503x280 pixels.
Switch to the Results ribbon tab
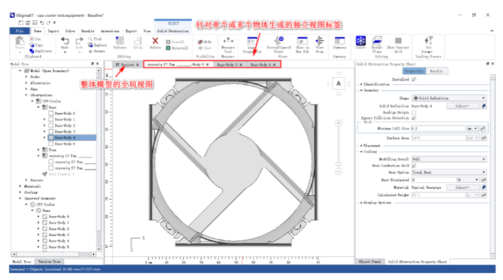click(87, 31)
